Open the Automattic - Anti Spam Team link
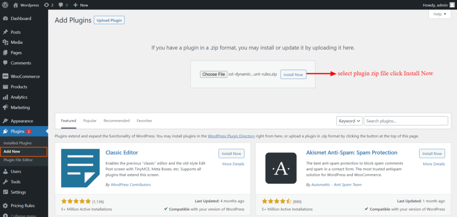This screenshot has width=457, height=217. pos(336,185)
